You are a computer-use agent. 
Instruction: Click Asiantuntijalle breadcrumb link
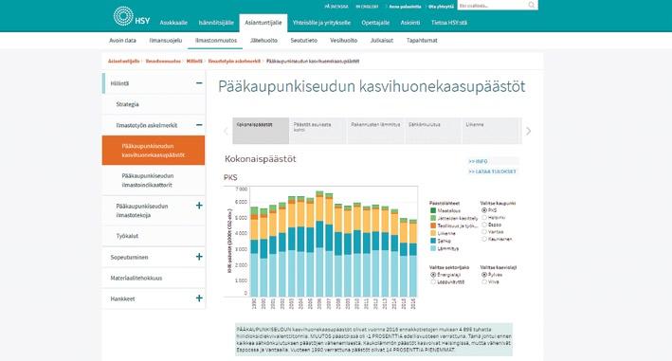pyautogui.click(x=123, y=62)
